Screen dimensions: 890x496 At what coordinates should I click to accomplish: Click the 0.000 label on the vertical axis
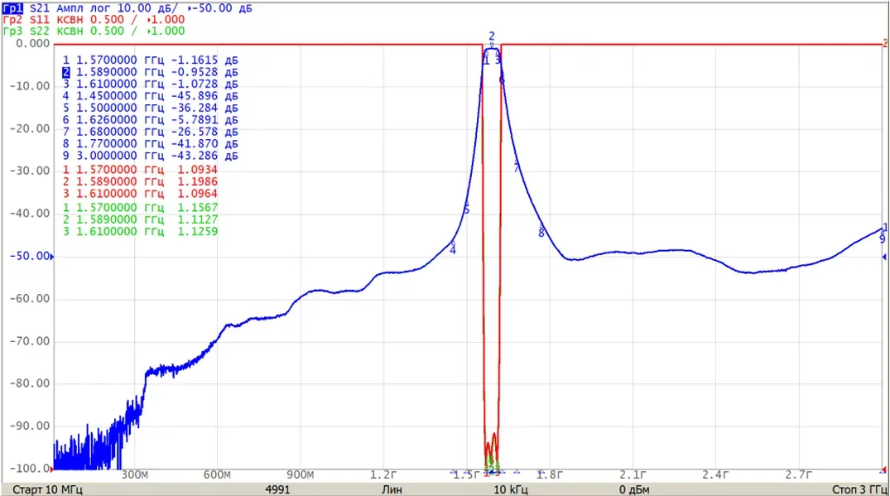point(33,44)
